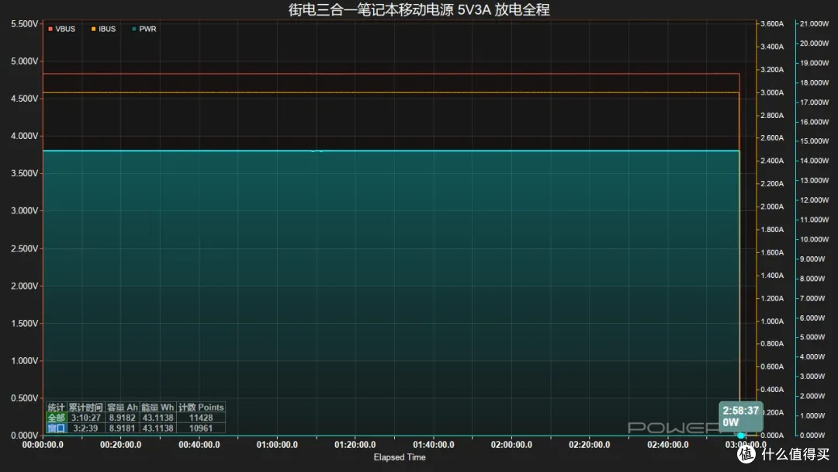Click the 01:00:00.0 time axis label
Screen dimensions: 838x472
[277, 445]
